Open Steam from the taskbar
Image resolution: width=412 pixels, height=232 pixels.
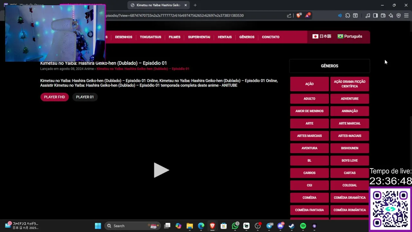(292, 226)
